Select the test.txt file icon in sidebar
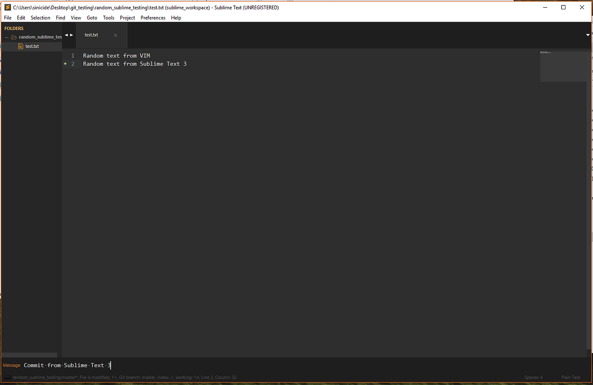 20,46
